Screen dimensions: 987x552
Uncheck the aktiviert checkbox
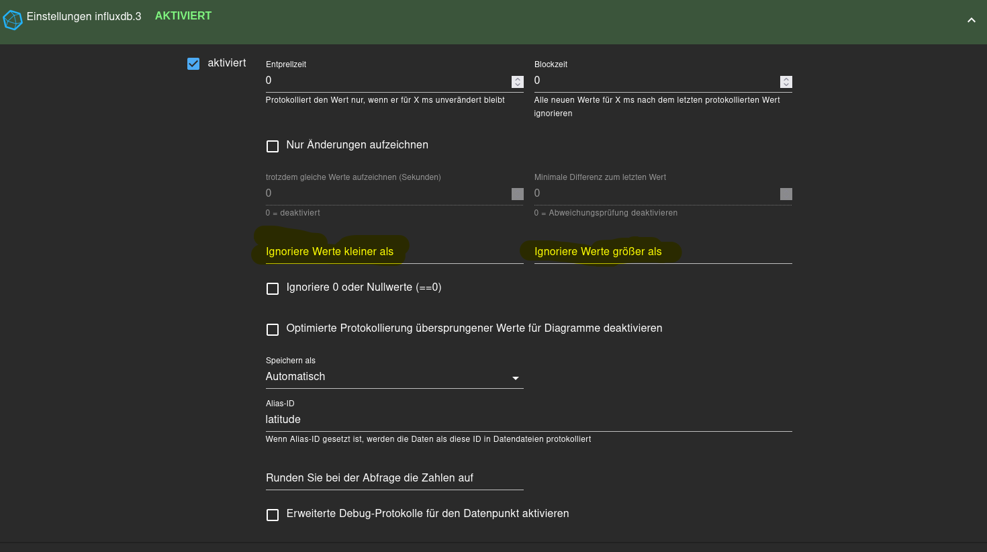pos(193,64)
